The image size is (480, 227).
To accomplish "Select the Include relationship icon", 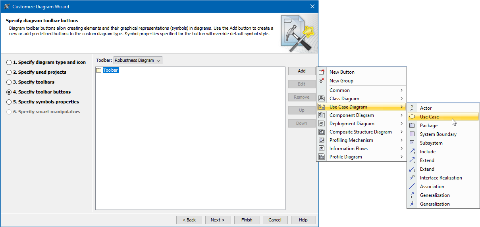I will [x=412, y=152].
